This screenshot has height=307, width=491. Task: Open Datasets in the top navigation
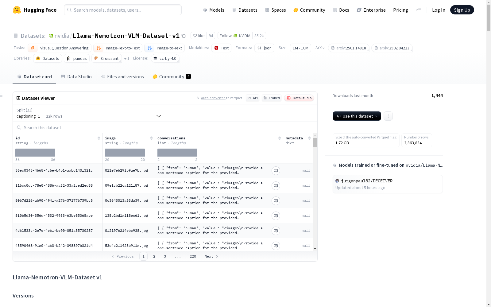[x=245, y=10]
